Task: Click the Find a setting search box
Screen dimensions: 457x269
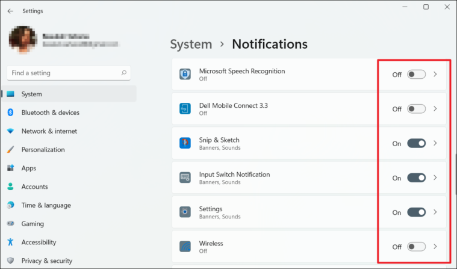Action: point(69,73)
